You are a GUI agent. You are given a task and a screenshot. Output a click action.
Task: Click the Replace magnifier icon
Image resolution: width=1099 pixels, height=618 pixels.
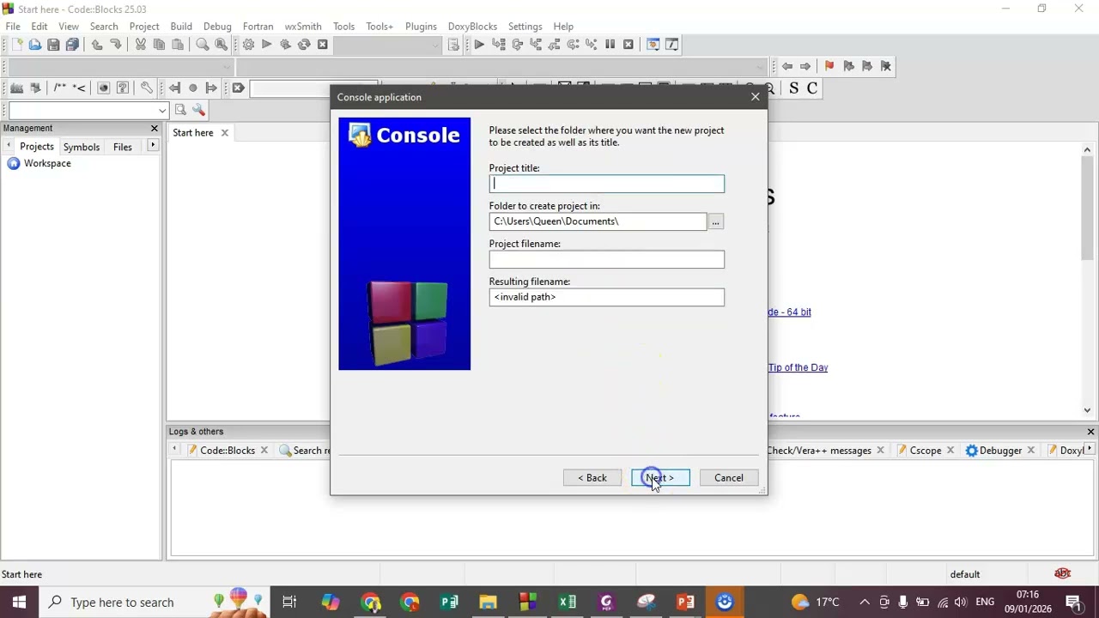222,45
